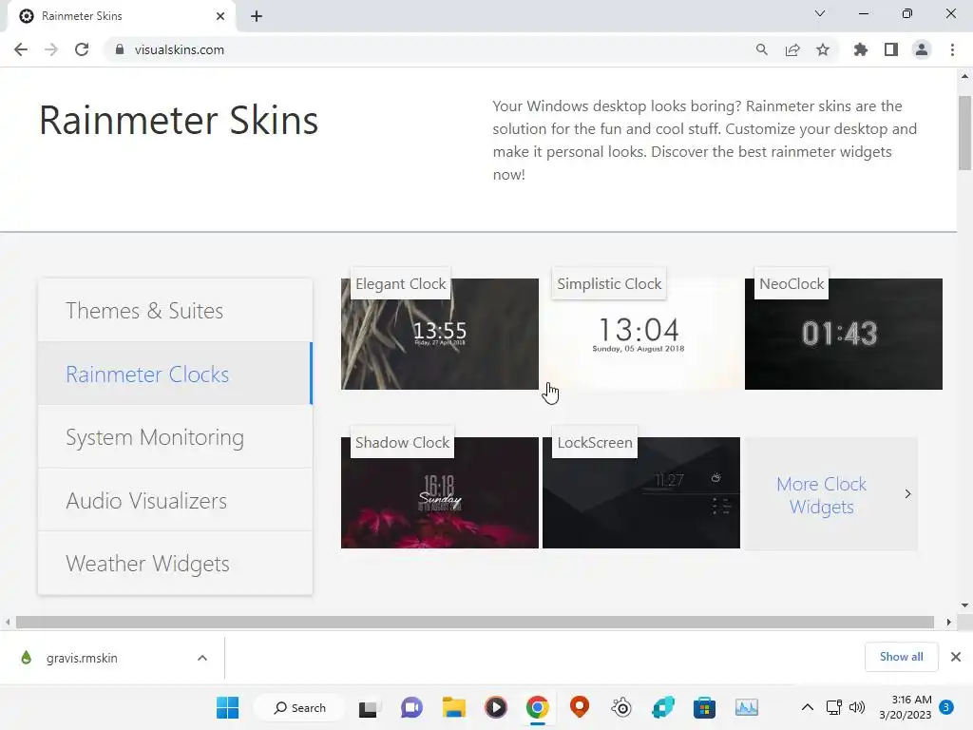Viewport: 973px width, 730px height.
Task: Open File Explorer from taskbar
Action: click(x=453, y=707)
